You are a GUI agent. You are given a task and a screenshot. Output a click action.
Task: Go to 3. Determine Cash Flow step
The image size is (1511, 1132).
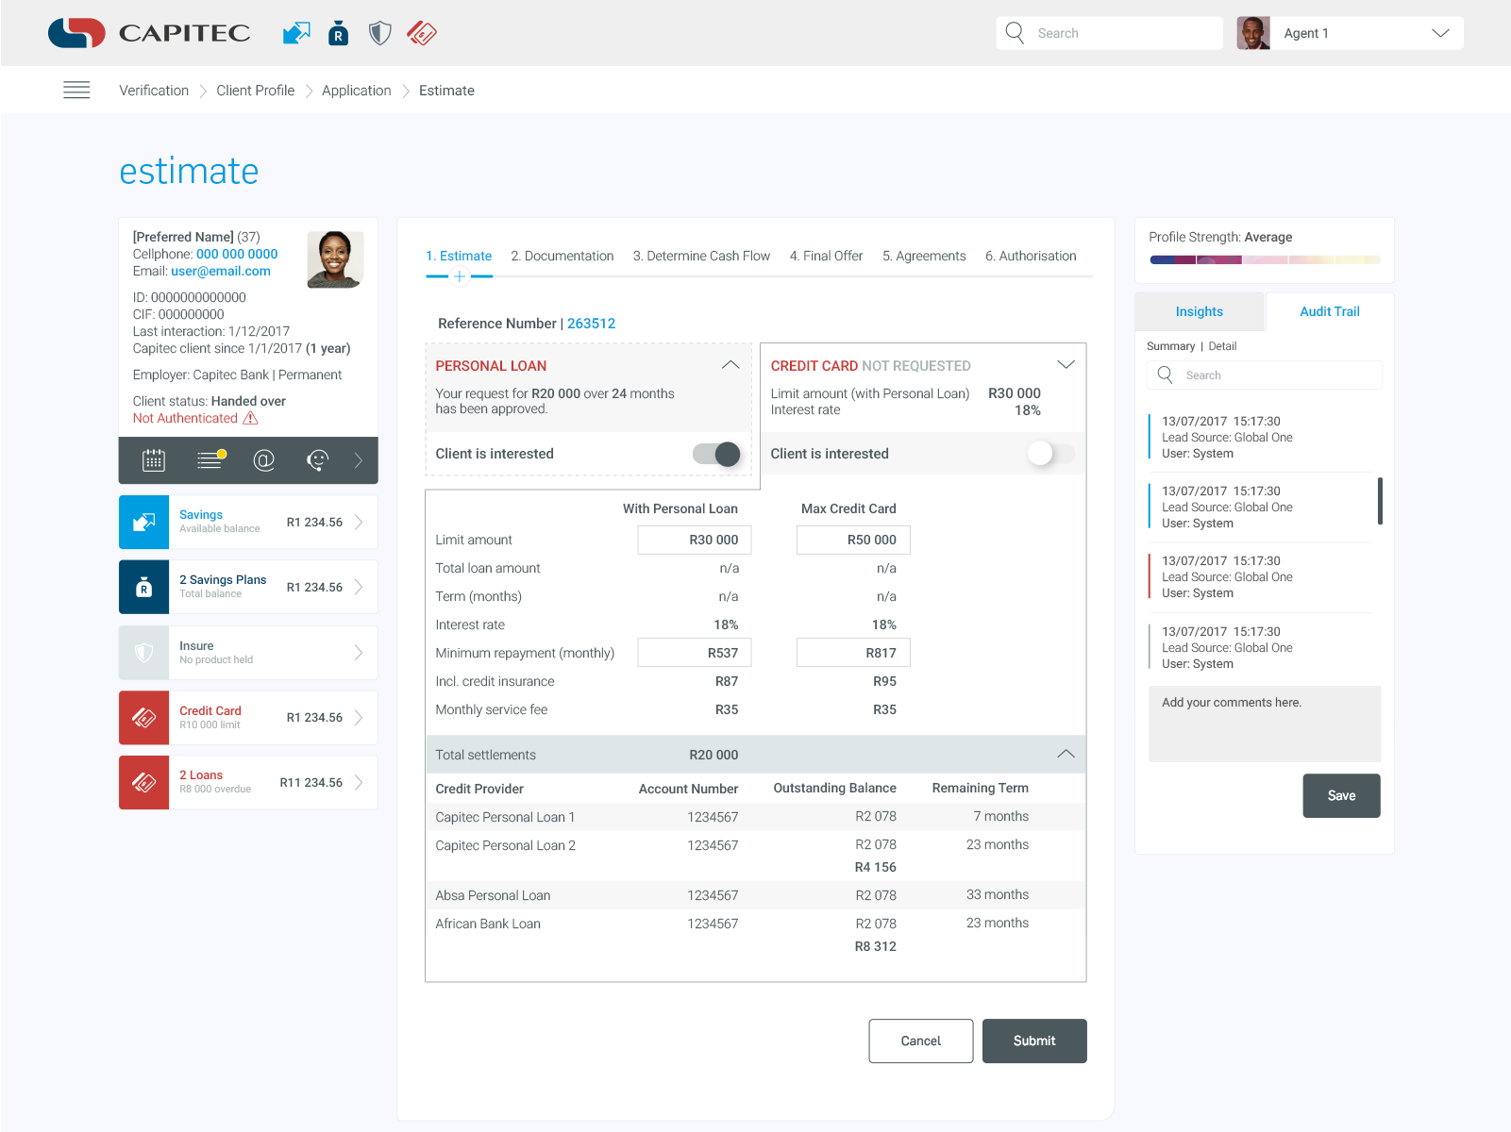point(701,256)
